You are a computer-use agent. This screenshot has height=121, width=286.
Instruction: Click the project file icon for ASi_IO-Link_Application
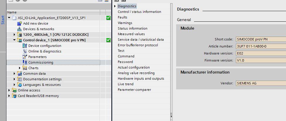coord(14,18)
